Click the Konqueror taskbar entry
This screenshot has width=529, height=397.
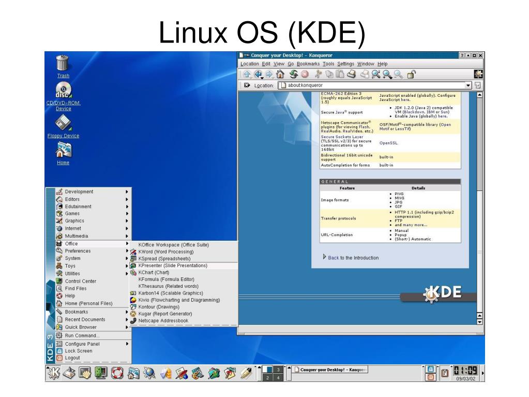click(330, 370)
